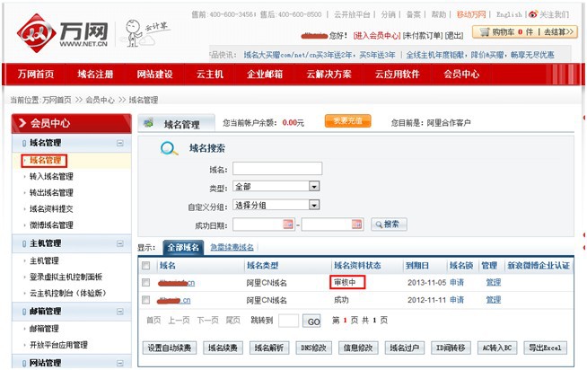Select 登录虚拟主机控制面板 in the sidebar

pyautogui.click(x=66, y=277)
